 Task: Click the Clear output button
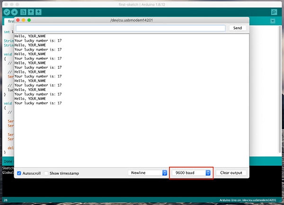click(231, 173)
